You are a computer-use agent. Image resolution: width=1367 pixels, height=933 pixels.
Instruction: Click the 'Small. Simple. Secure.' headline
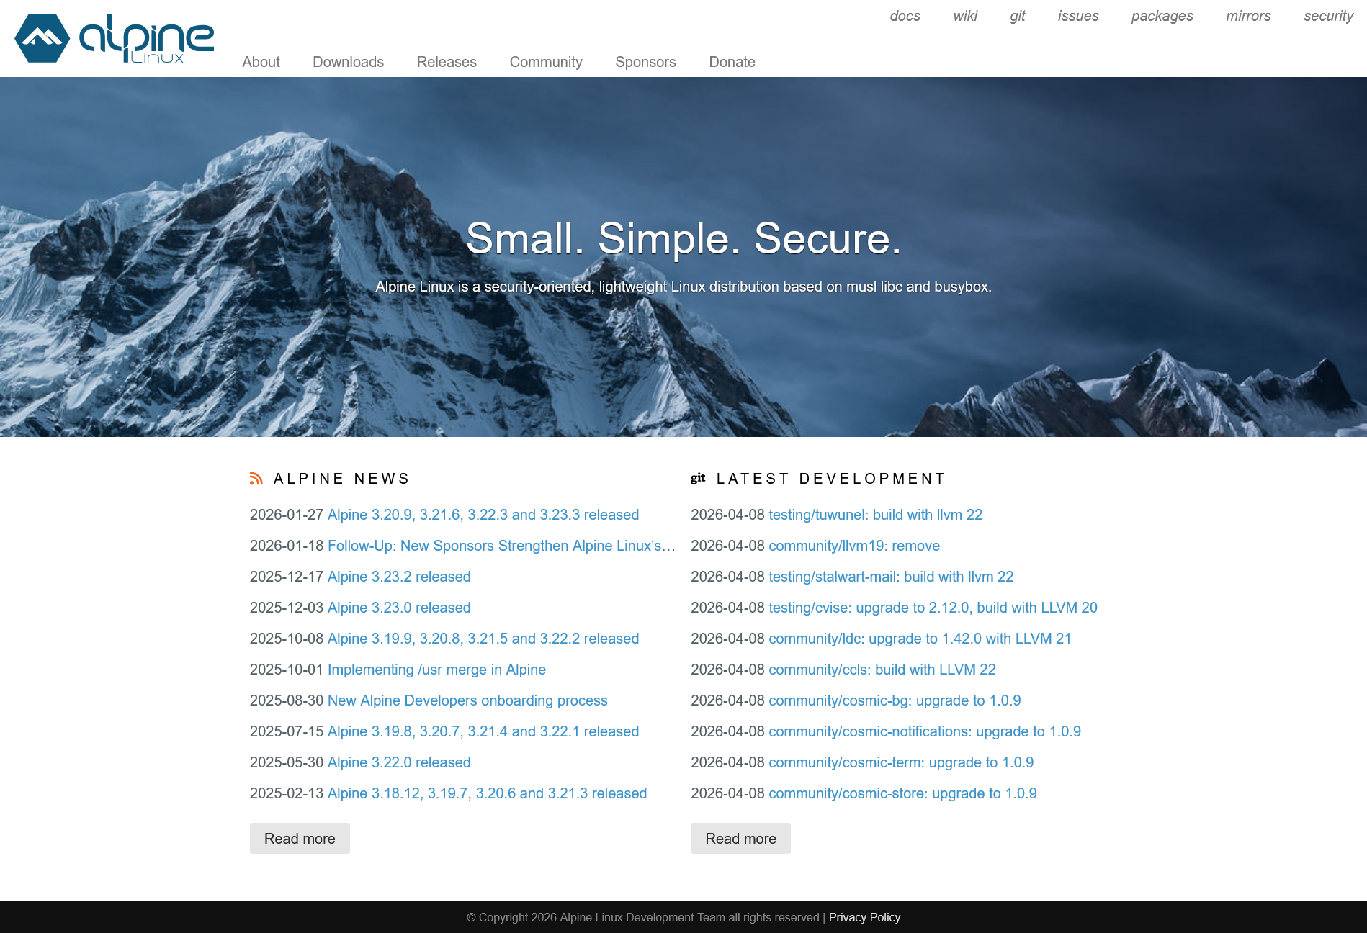pos(683,238)
